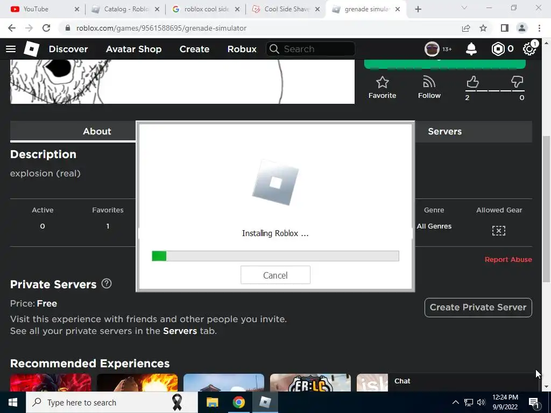Open File Explorer from the taskbar
Image resolution: width=551 pixels, height=413 pixels.
click(212, 402)
